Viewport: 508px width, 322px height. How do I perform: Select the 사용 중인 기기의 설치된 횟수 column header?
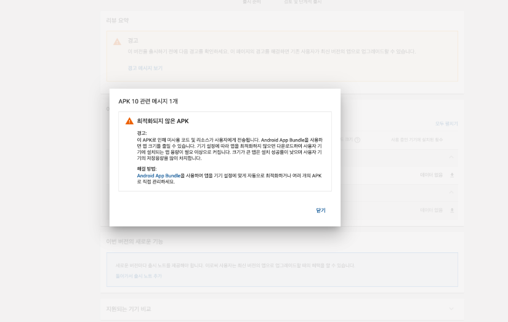(x=417, y=140)
